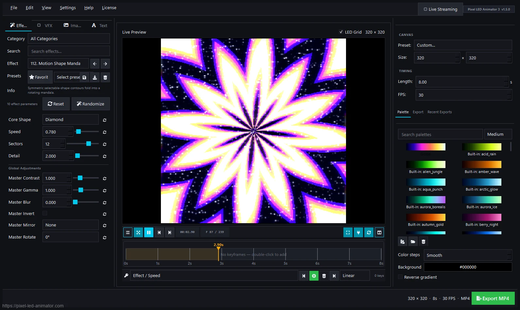Delete preset trash icon in Presets row
The width and height of the screenshot is (520, 310).
(x=105, y=77)
